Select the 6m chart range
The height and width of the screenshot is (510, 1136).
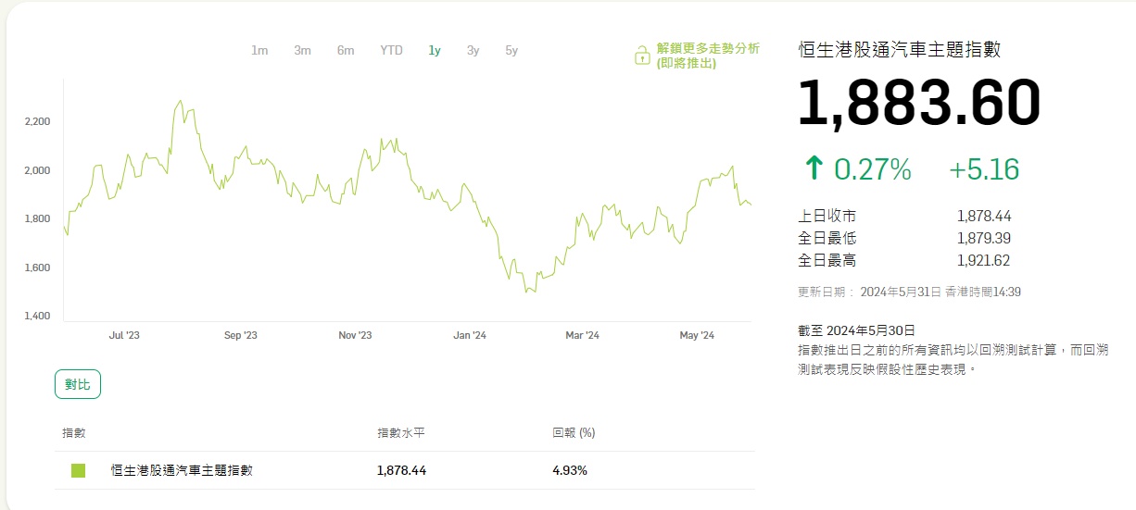tap(346, 51)
